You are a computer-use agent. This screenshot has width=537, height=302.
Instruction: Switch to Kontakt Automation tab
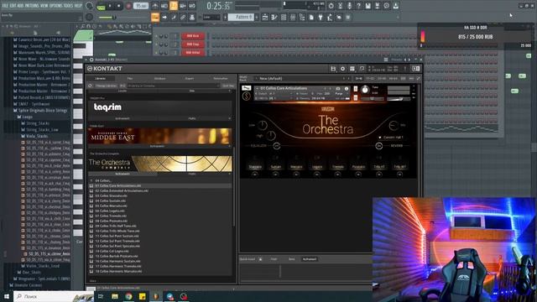[221, 78]
